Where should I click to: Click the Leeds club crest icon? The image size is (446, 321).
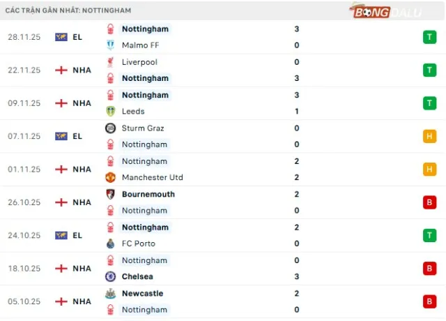coord(110,112)
